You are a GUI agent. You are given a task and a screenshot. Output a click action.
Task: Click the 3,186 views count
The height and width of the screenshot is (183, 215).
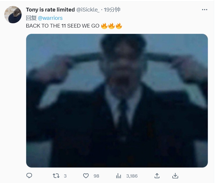[x=132, y=176]
